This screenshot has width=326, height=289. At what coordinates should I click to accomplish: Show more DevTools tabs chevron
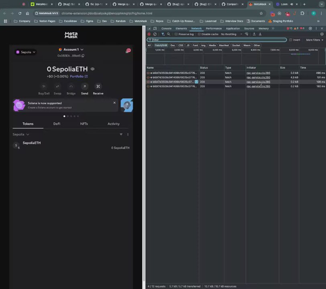(x=273, y=28)
